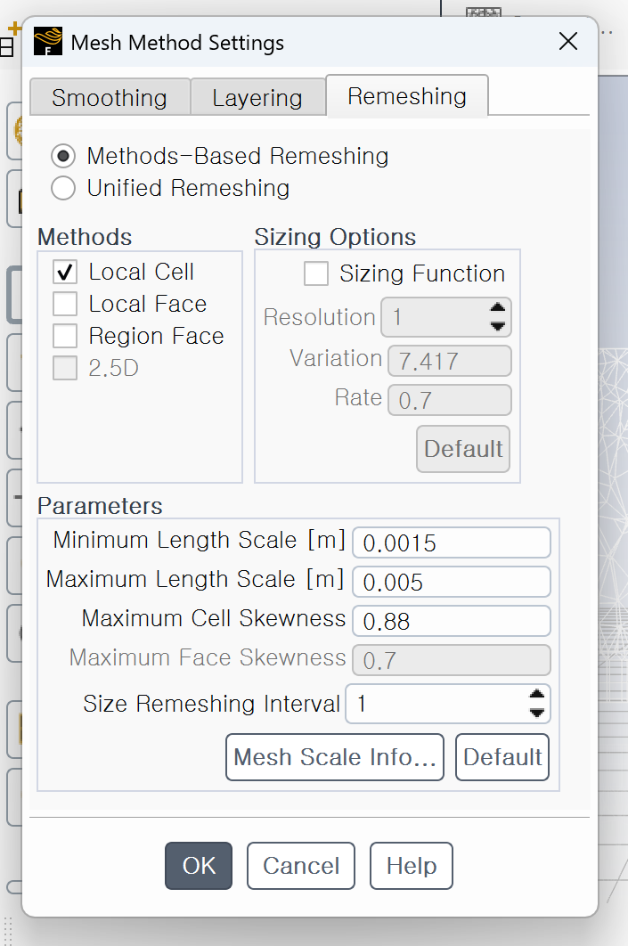Select Methods-Based Remeshing radio option
Viewport: 628px width, 946px height.
point(63,157)
